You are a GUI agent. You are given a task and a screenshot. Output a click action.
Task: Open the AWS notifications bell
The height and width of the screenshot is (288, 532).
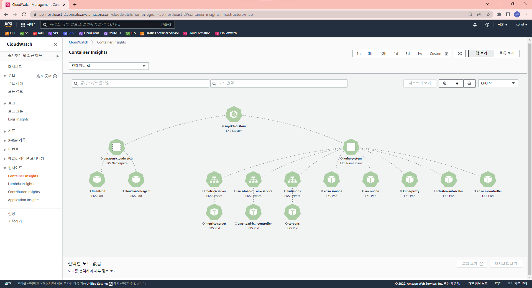[x=475, y=25]
